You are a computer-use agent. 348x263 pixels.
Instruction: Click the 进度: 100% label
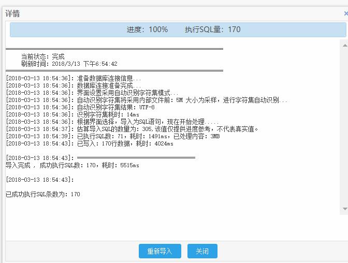[148, 30]
